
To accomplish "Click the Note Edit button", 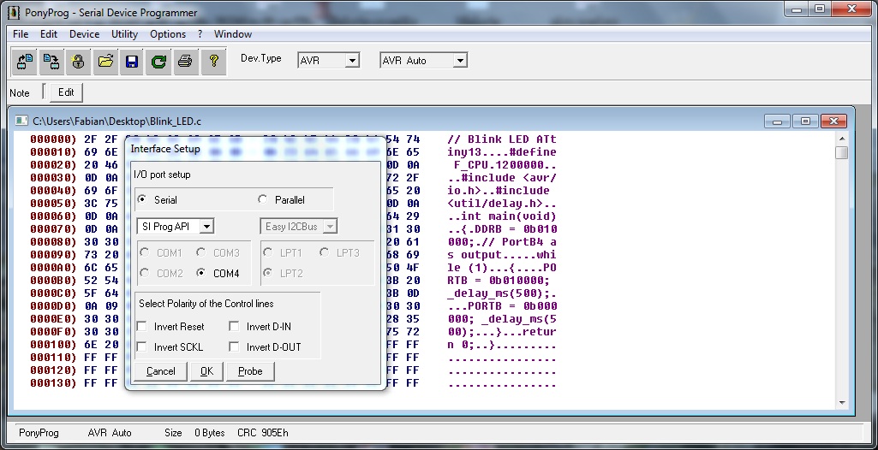I will coord(66,92).
